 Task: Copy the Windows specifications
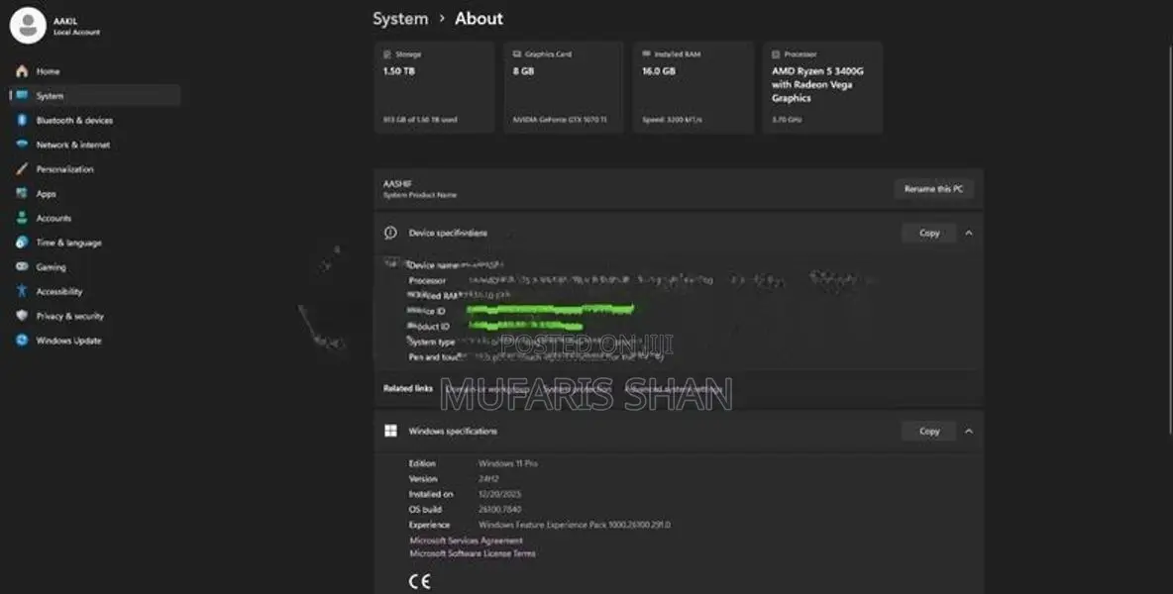pyautogui.click(x=929, y=431)
